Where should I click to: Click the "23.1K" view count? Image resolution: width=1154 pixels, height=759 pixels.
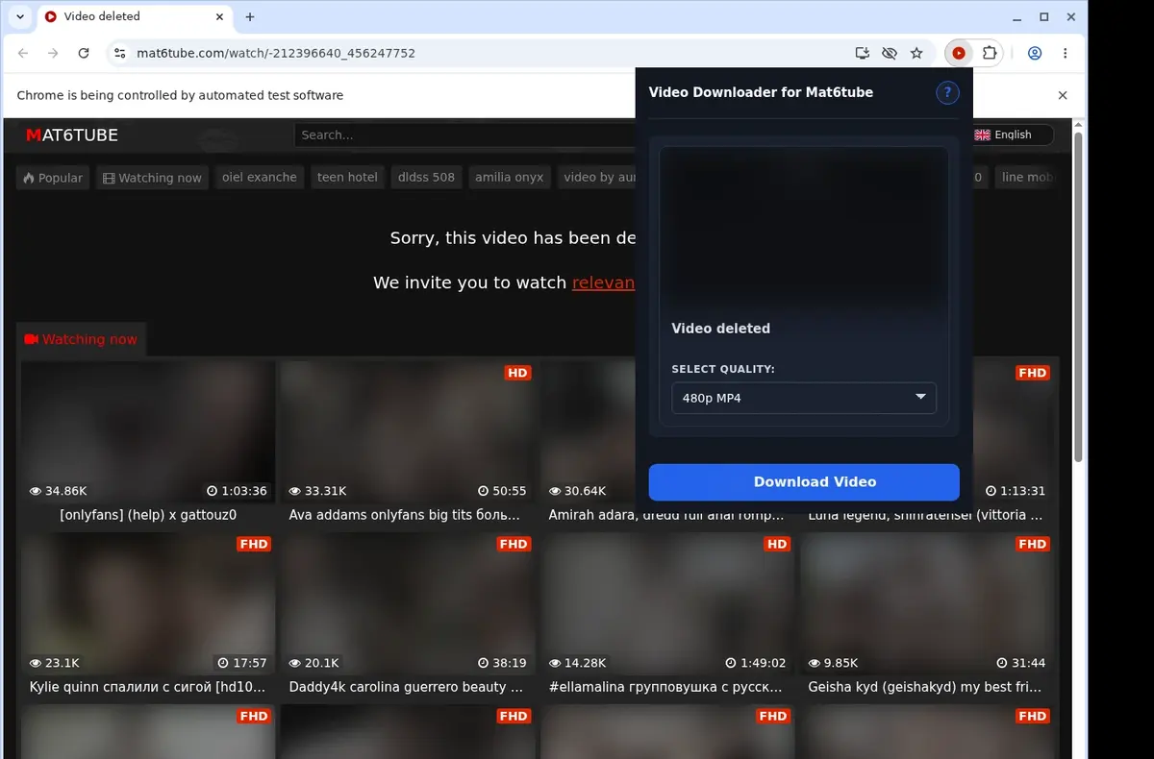(x=55, y=663)
